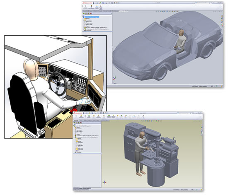The height and width of the screenshot is (195, 228).
Task: Open ConfigurationManager tab icon in the lathe window panel
Action: coord(79,123)
